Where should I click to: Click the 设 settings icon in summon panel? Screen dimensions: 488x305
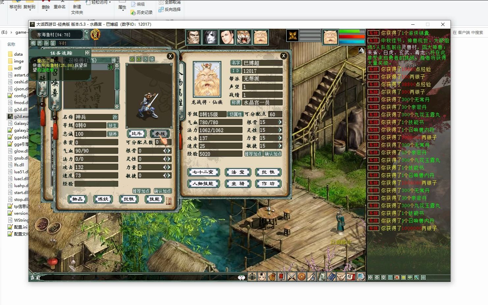pos(152,59)
